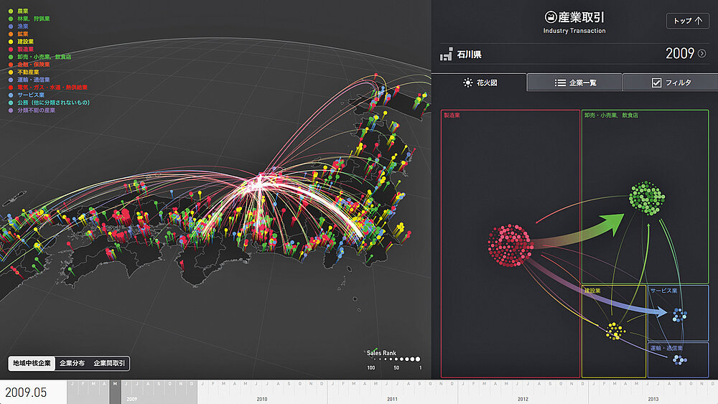Click the green 農業 legend dot
Image resolution: width=718 pixels, height=404 pixels.
[x=10, y=11]
